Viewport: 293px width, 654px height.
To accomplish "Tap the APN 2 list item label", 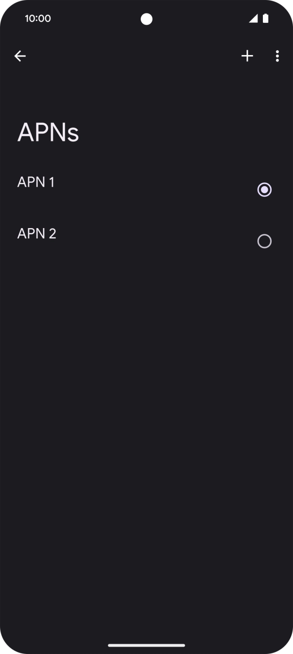I will coord(36,233).
